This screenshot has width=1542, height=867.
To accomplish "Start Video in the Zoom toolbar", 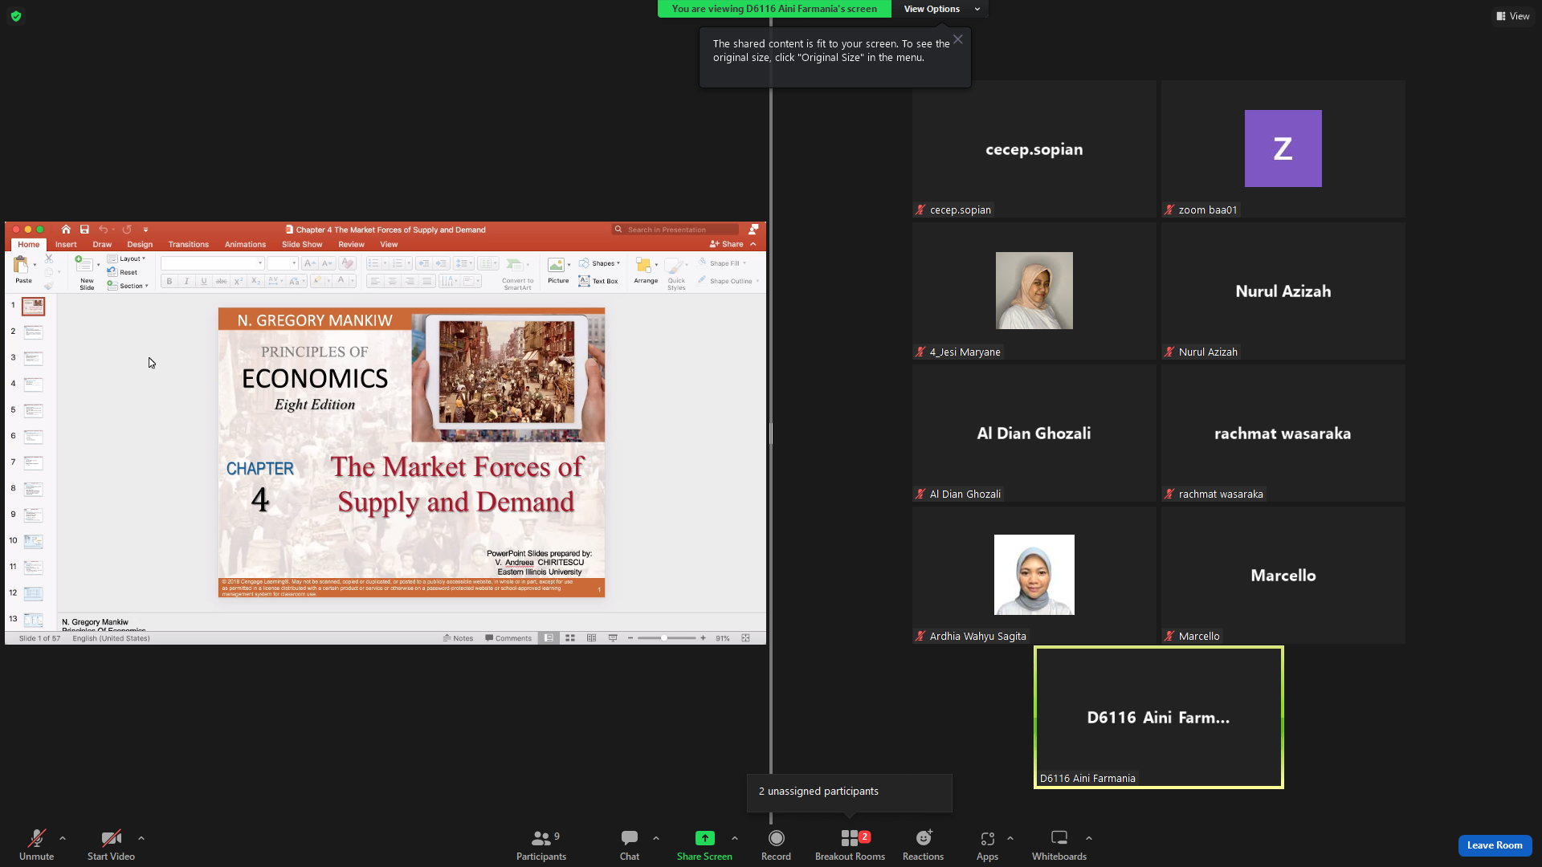I will click(111, 845).
